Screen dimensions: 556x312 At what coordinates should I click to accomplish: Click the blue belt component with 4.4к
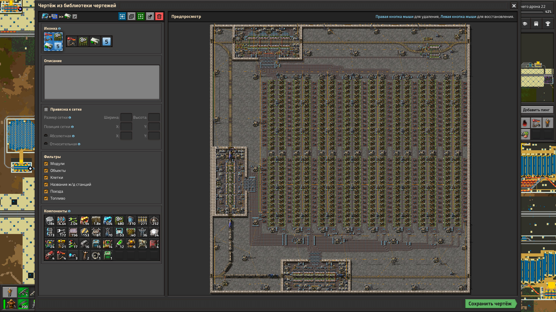point(61,221)
